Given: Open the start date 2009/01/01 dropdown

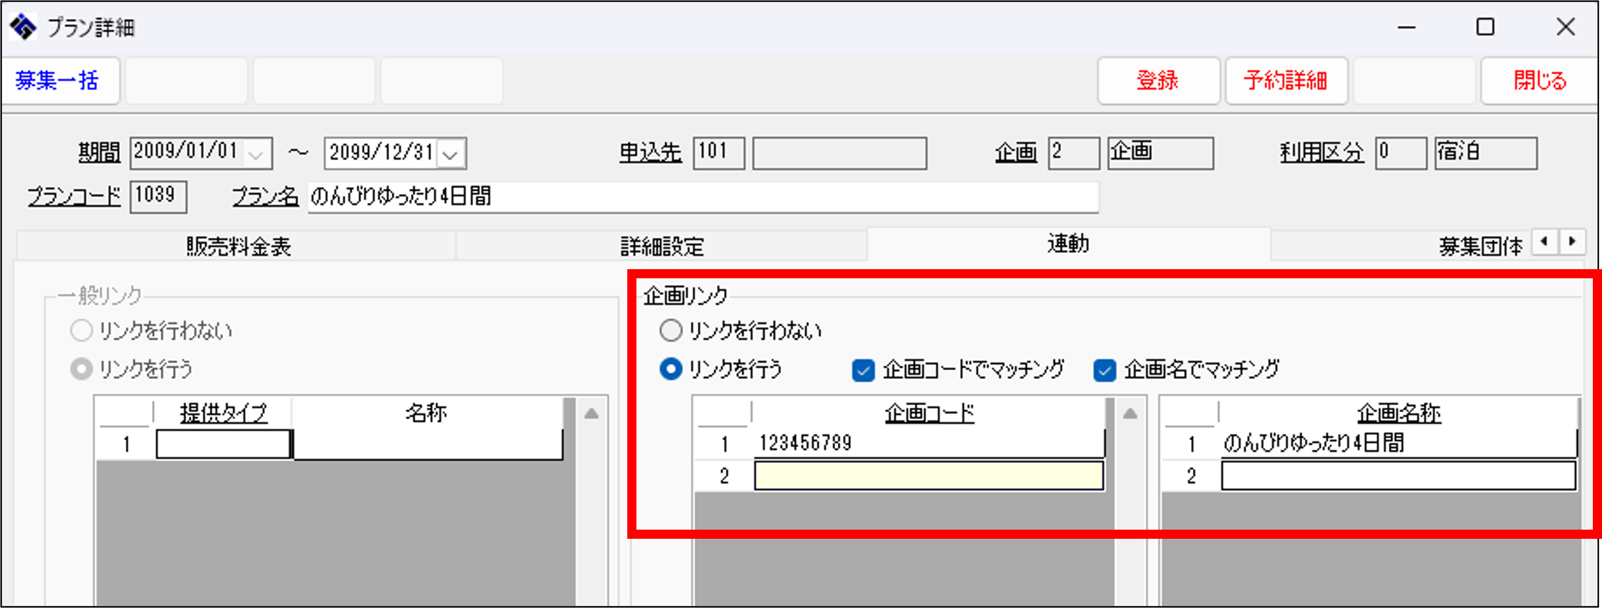Looking at the screenshot, I should pos(256,154).
